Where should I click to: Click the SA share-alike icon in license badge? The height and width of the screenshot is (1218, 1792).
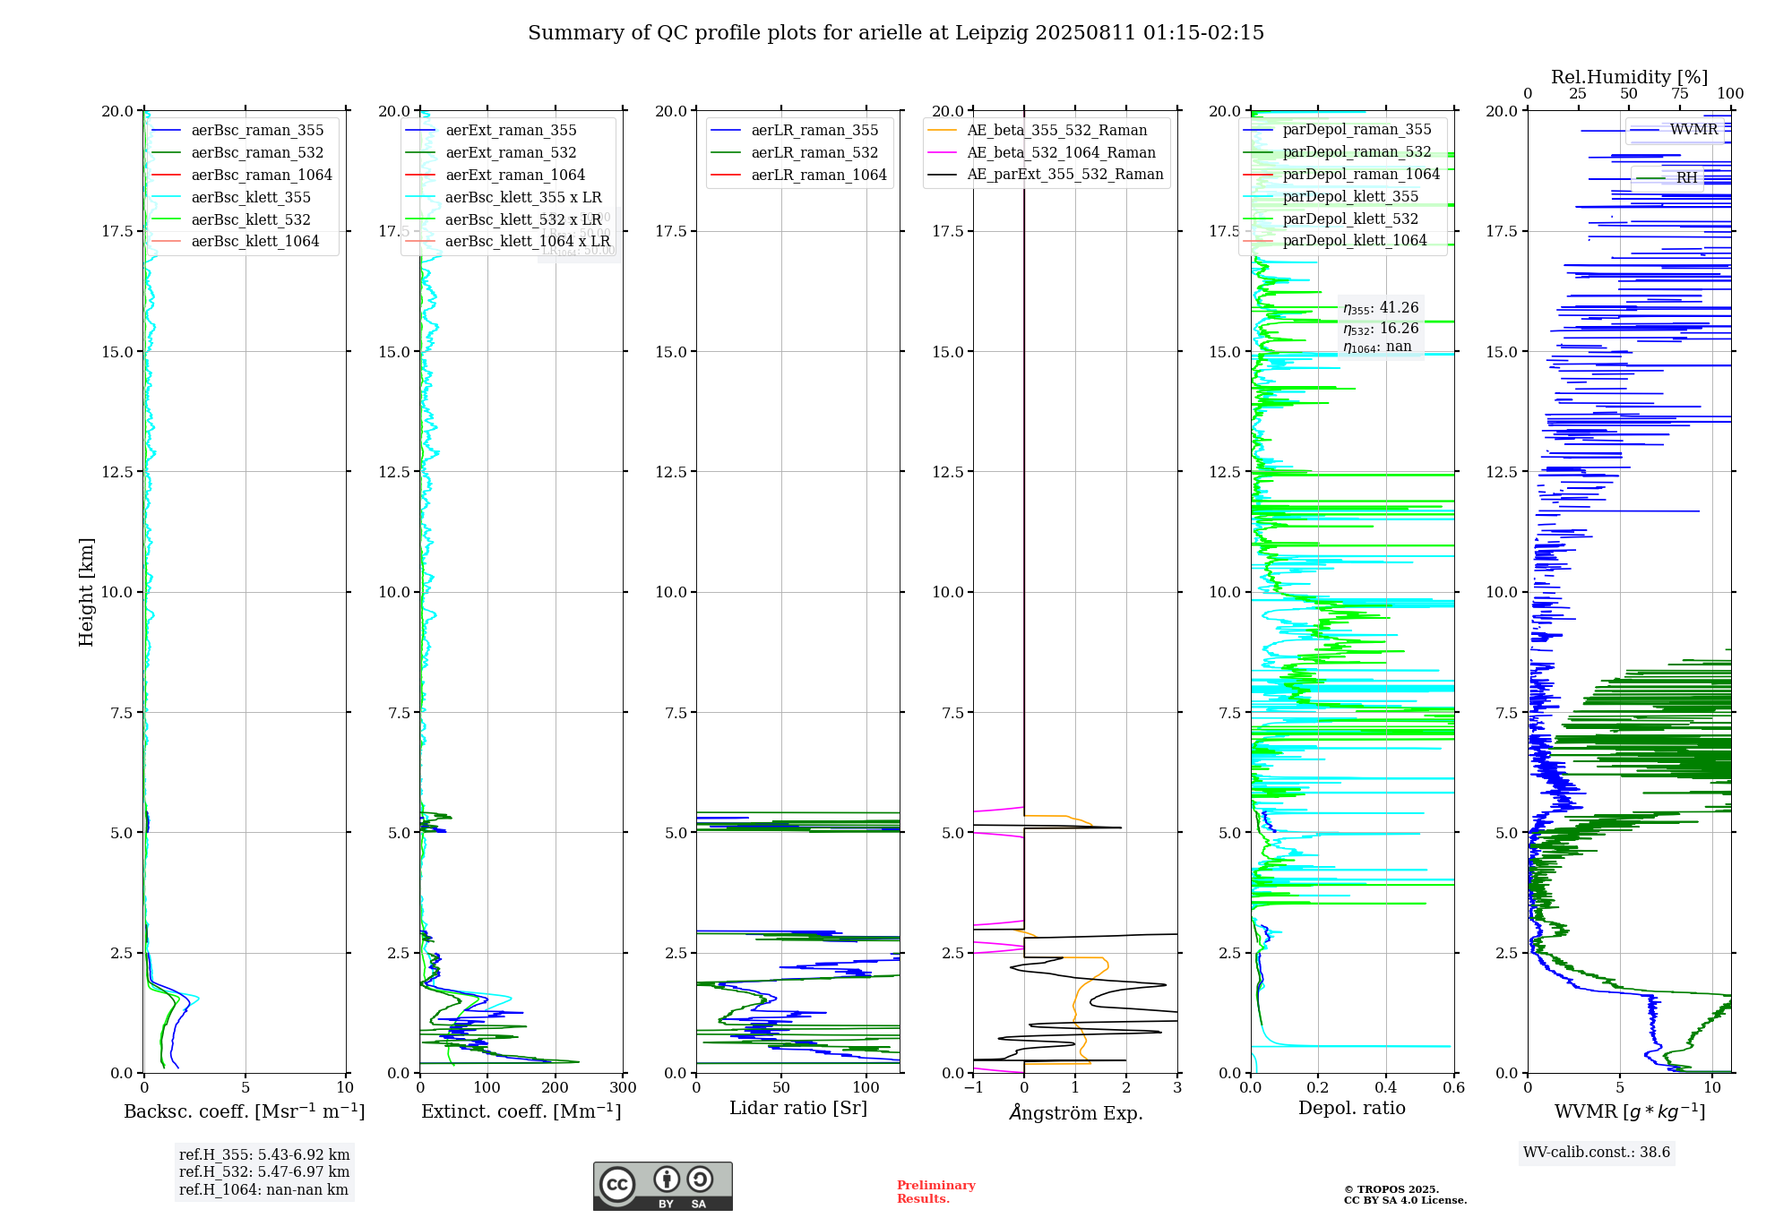pos(700,1179)
